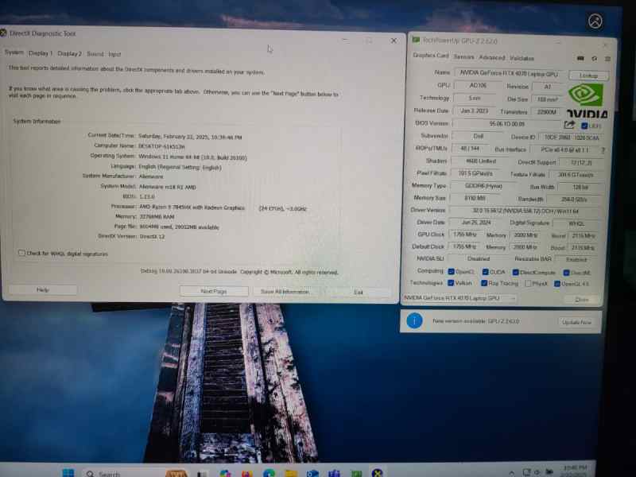Switch to the Sound tab
The width and height of the screenshot is (636, 477).
click(95, 54)
